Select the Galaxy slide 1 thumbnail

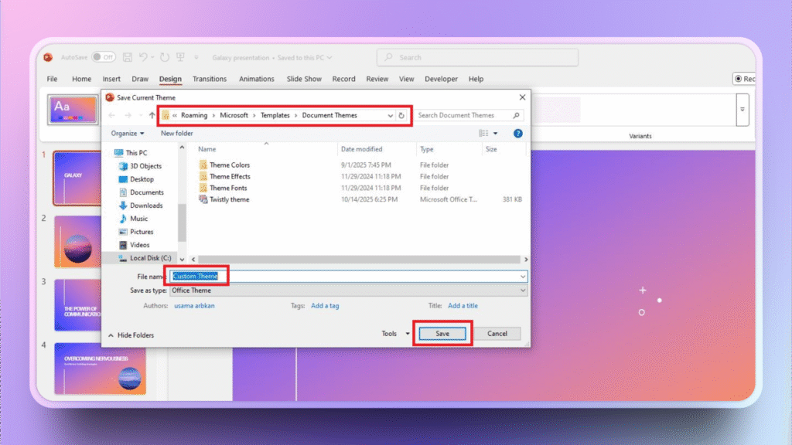[x=74, y=178]
